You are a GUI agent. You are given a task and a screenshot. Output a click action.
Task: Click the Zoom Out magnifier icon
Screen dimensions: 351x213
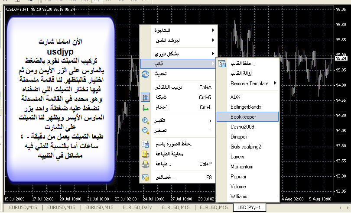coord(146,130)
